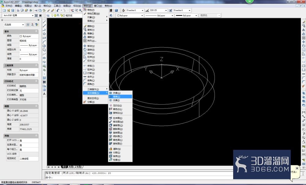The width and height of the screenshot is (306, 185).
Task: Open the ByLayer color control dropdown
Action: click(130, 15)
